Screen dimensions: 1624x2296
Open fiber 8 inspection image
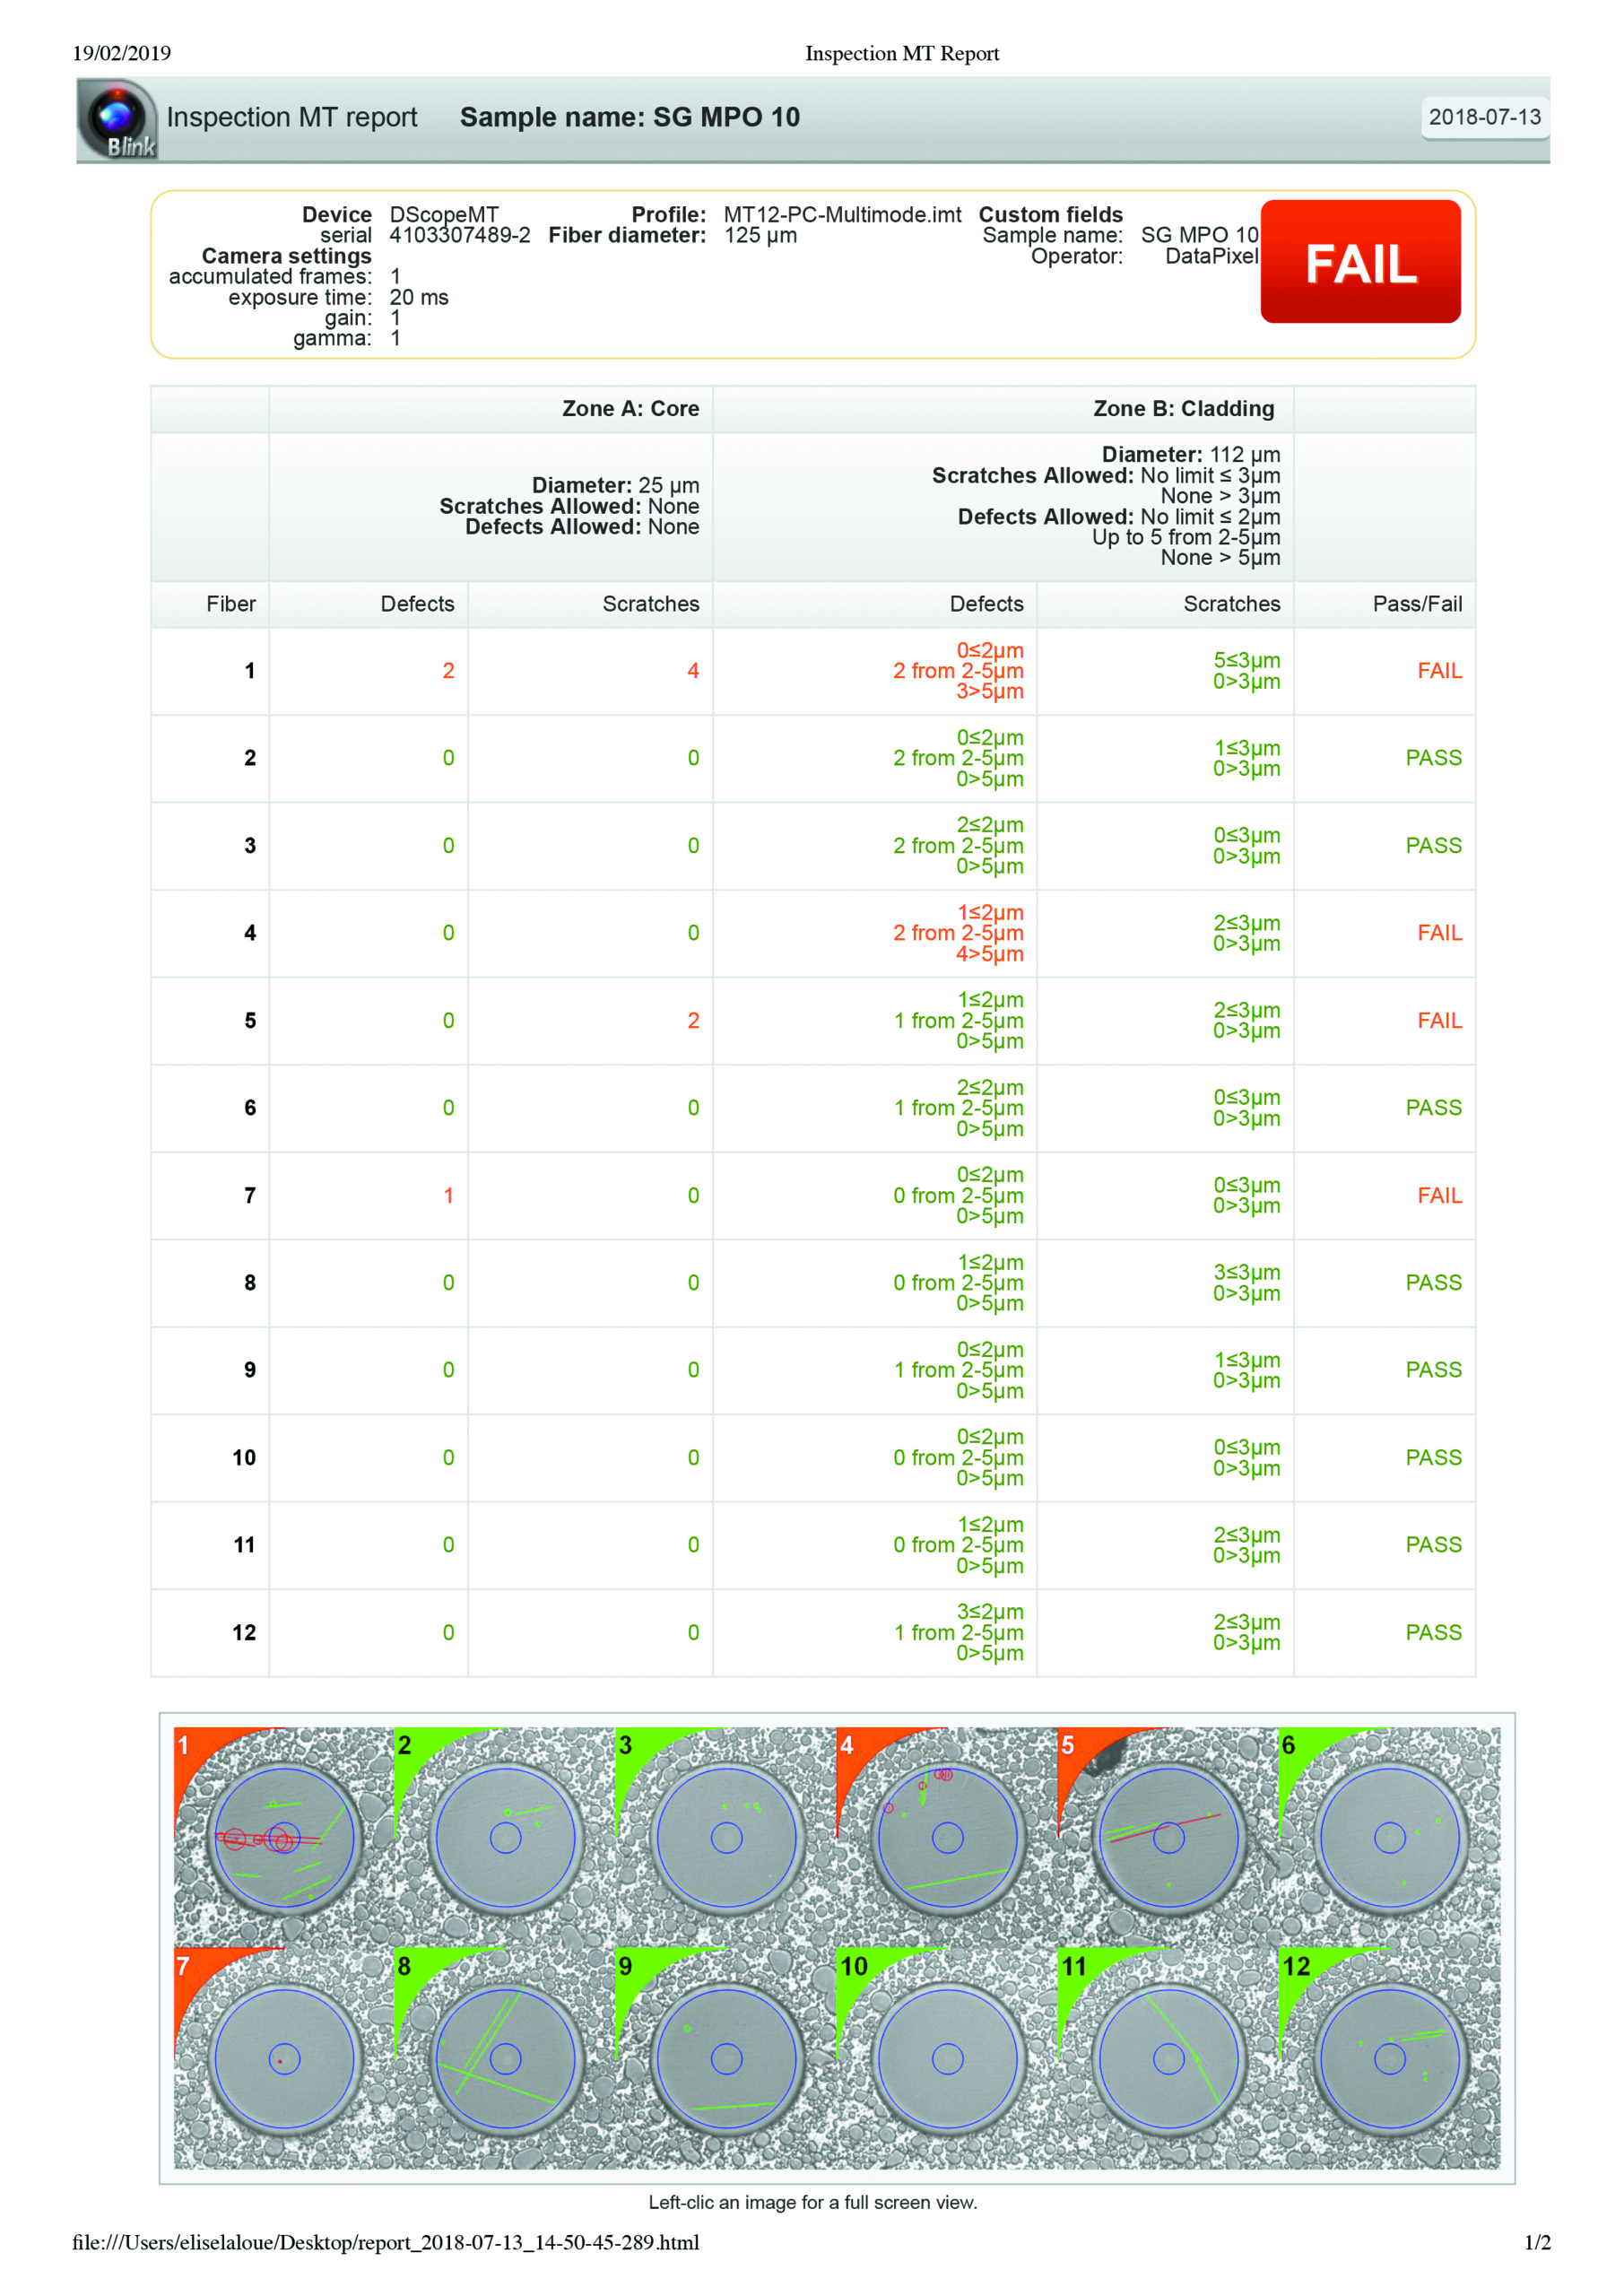pyautogui.click(x=505, y=2058)
